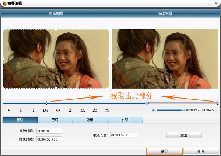Screen dimensions: 221x156
Task: Click the volume slider handle
Action: (x=183, y=110)
